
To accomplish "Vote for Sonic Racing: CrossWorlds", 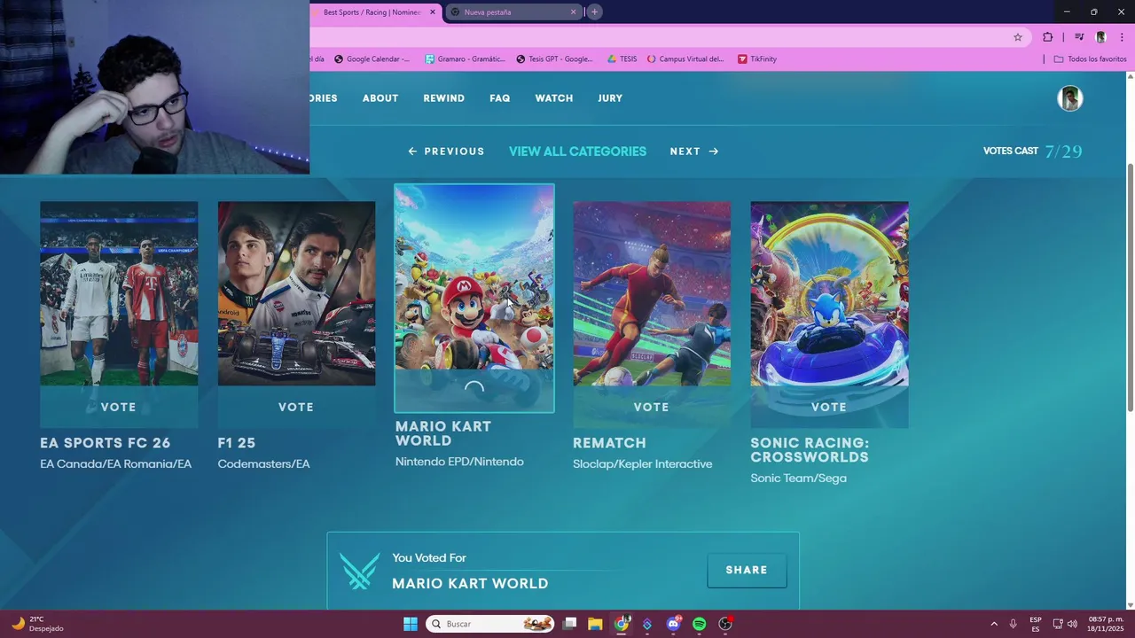I will tap(829, 408).
